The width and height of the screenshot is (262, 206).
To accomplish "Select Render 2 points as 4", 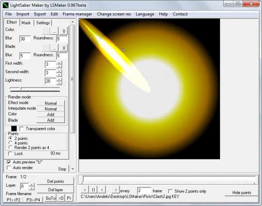I will (x=11, y=147).
